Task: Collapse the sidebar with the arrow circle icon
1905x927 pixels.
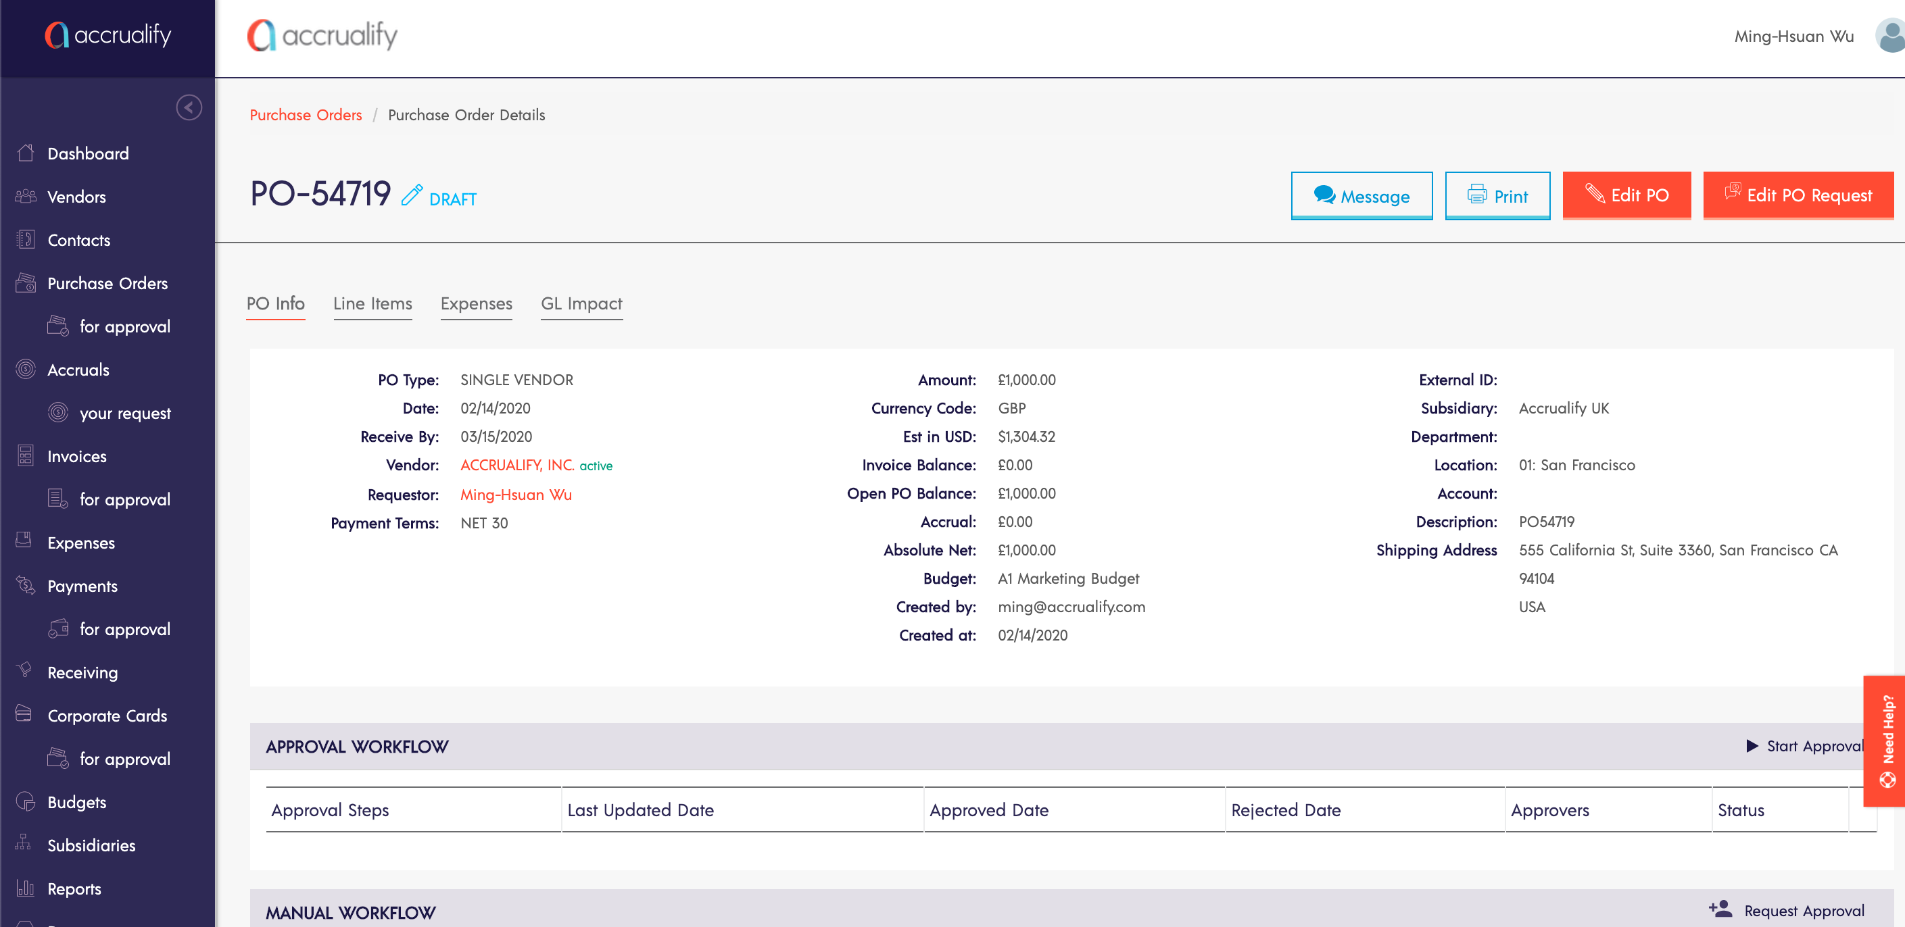Action: [189, 108]
